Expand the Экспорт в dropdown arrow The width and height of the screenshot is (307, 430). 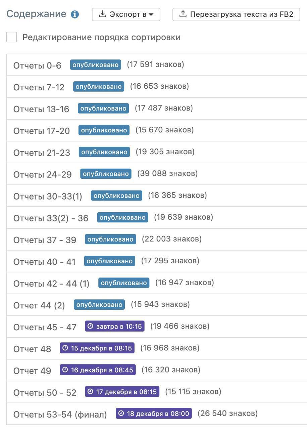151,14
